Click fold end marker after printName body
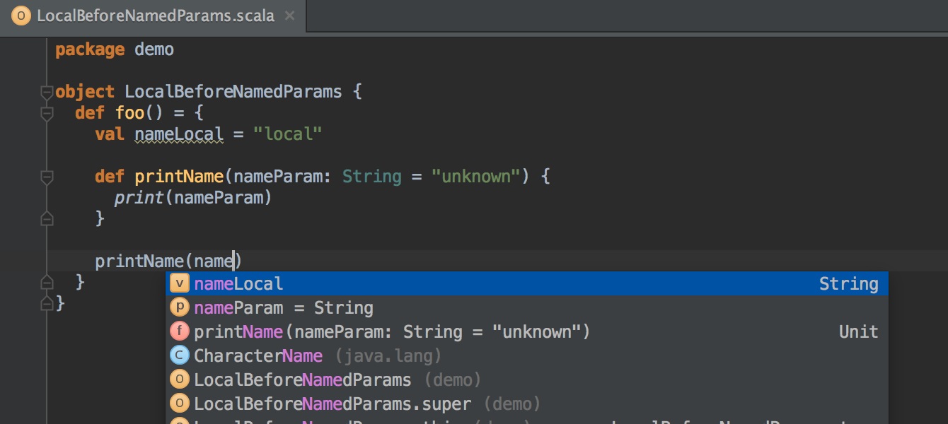Screen dimensions: 948x424 47,219
